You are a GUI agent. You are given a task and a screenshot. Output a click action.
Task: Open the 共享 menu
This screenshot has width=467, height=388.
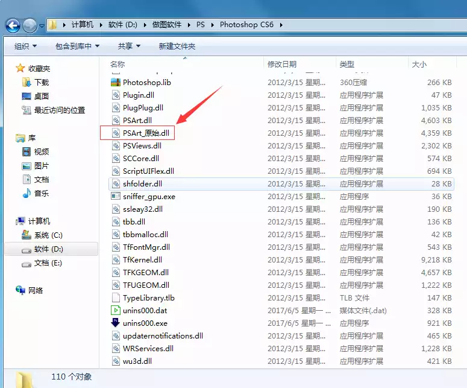[x=129, y=46]
